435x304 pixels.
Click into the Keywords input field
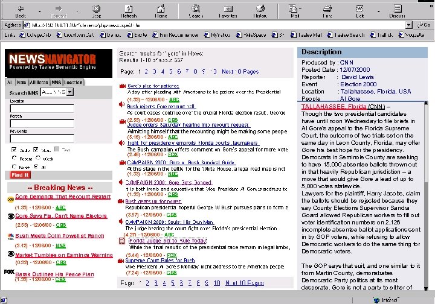tap(42, 138)
